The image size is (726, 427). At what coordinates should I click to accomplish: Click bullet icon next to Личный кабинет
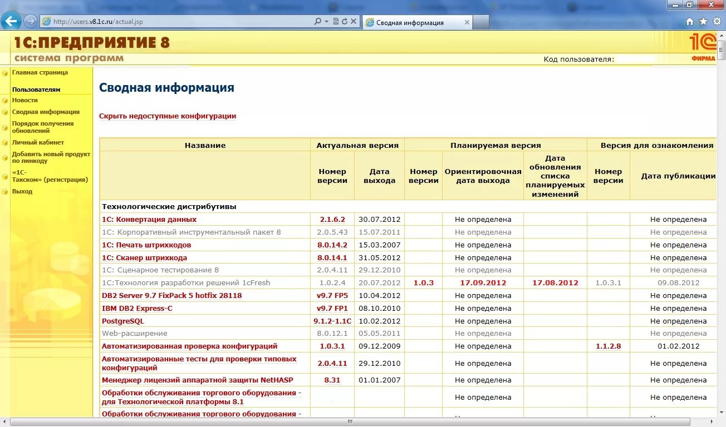pyautogui.click(x=5, y=143)
